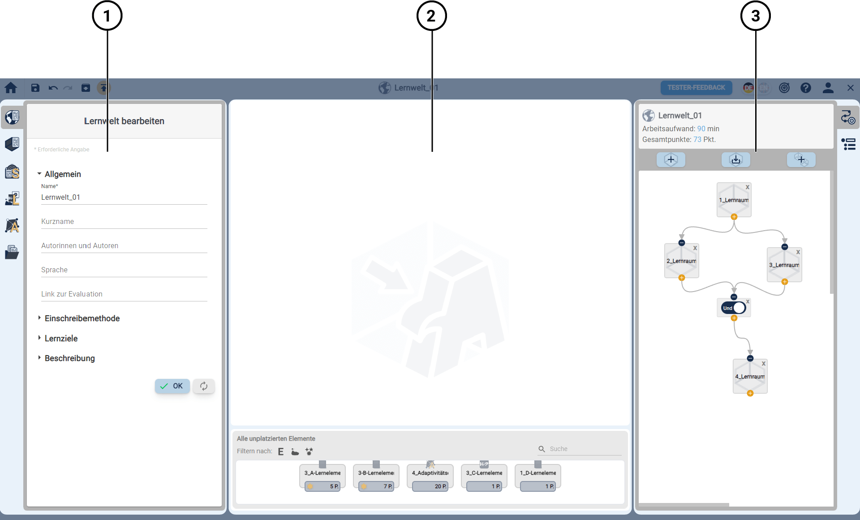Select the 3_Lernraum node
The image size is (860, 520).
pyautogui.click(x=784, y=265)
